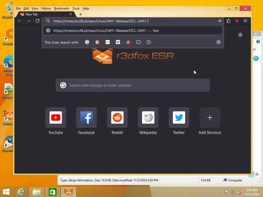Click the Go arrow in address bar
The image size is (263, 197).
click(219, 21)
